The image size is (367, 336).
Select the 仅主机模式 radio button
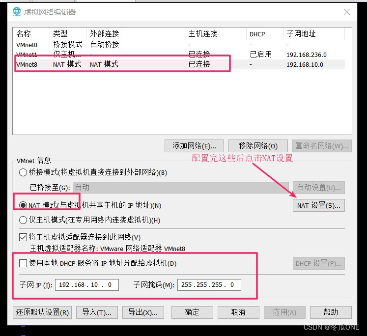click(23, 220)
